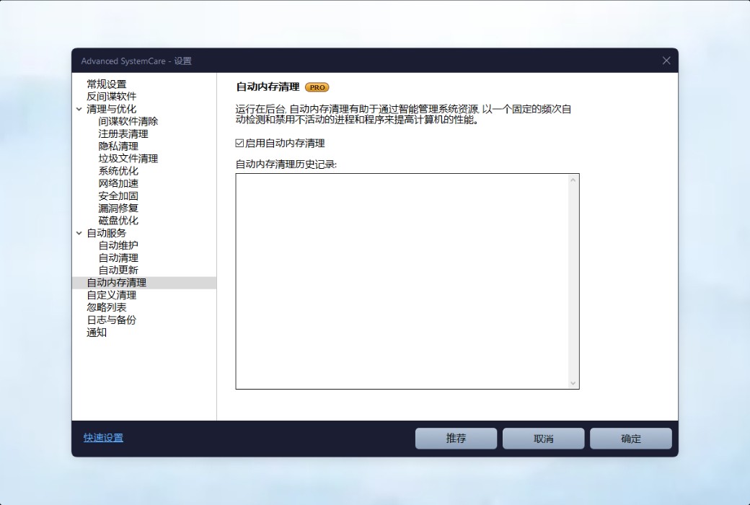The width and height of the screenshot is (750, 505).
Task: Click the 自动内存清理 page heading
Action: pos(268,87)
